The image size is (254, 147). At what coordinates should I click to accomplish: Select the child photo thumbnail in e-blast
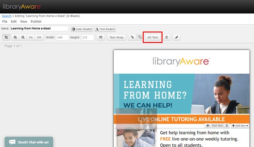tap(136, 138)
